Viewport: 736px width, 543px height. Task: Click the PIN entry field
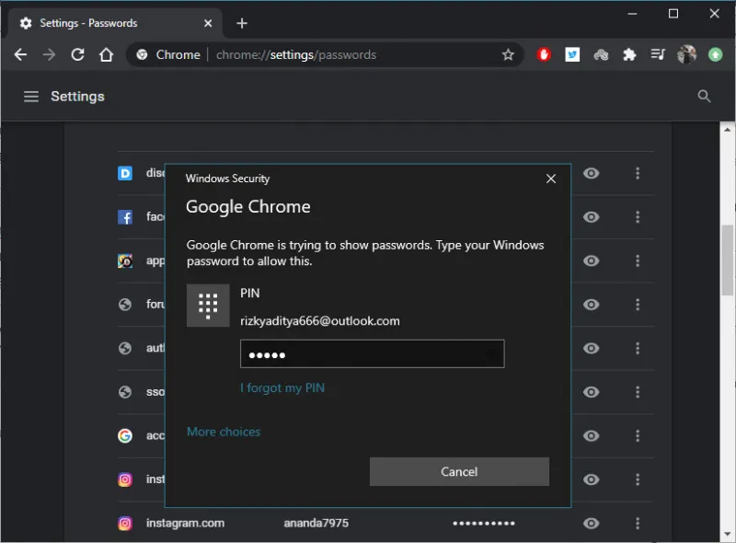[372, 354]
